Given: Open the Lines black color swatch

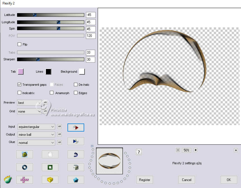Looking at the screenshot, I should [48, 72].
